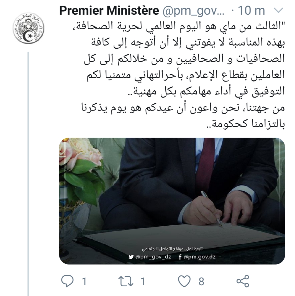Click the retweet count number
Screen dimensions: 295x296
(143, 281)
